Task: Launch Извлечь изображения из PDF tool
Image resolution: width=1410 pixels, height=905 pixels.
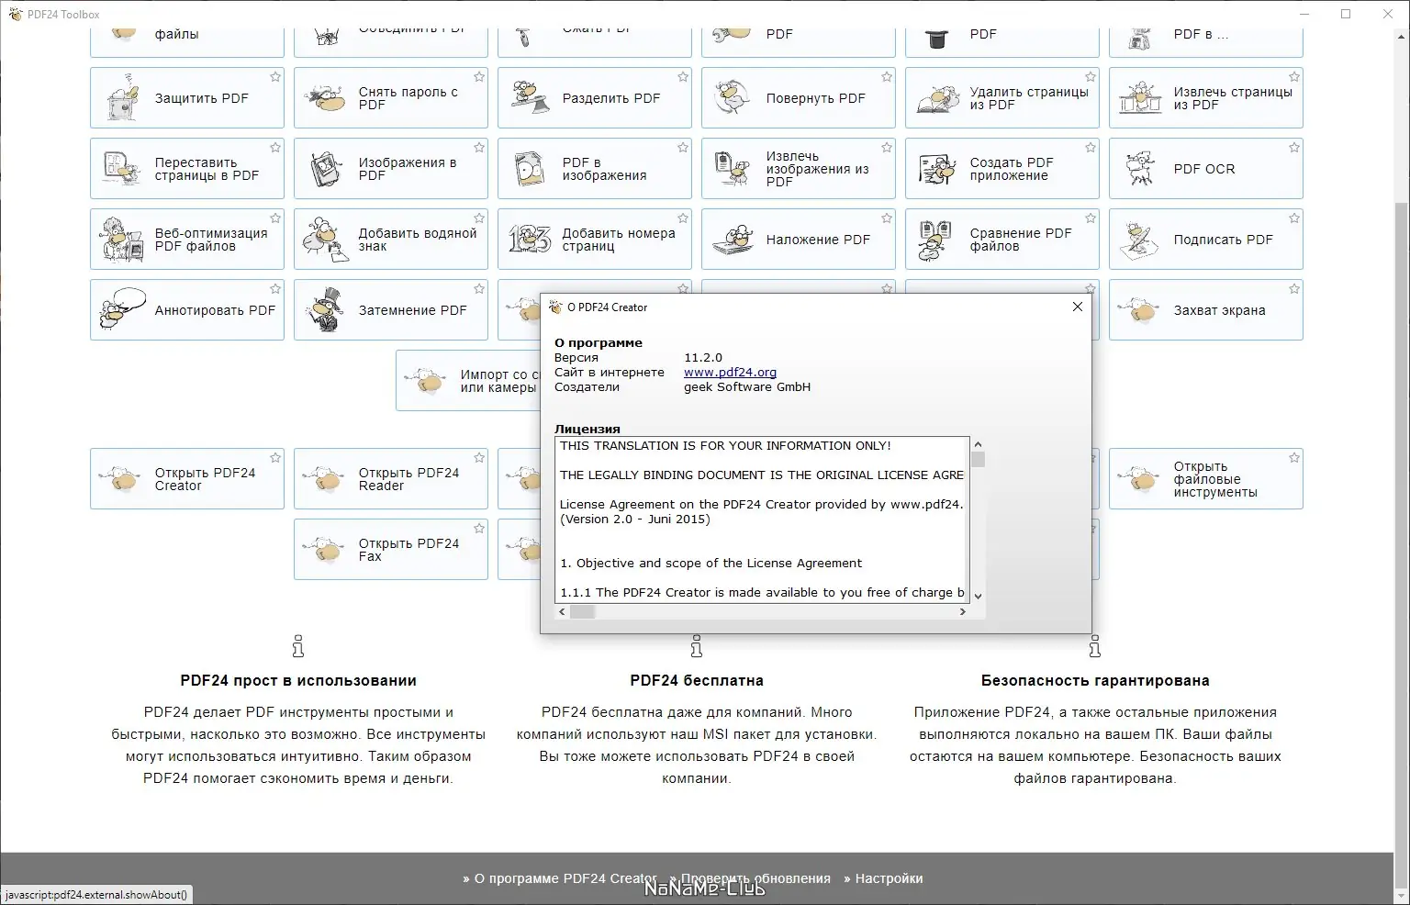Action: (x=799, y=169)
